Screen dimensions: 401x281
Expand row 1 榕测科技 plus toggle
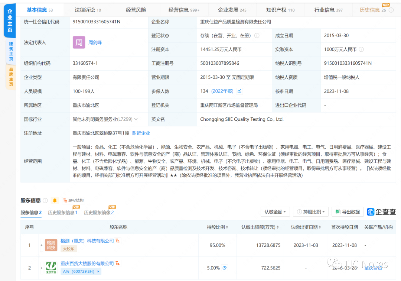42,245
